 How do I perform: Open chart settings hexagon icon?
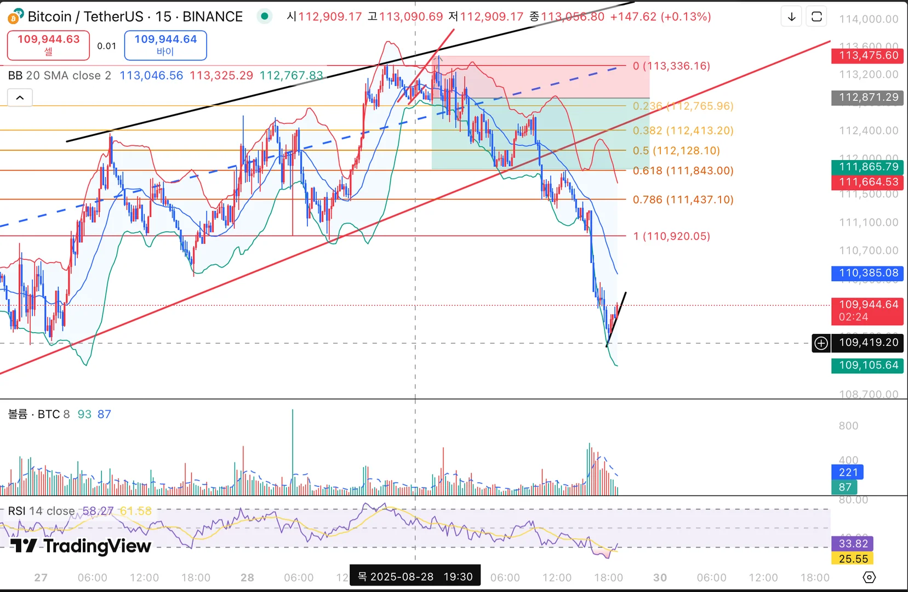pos(869,577)
